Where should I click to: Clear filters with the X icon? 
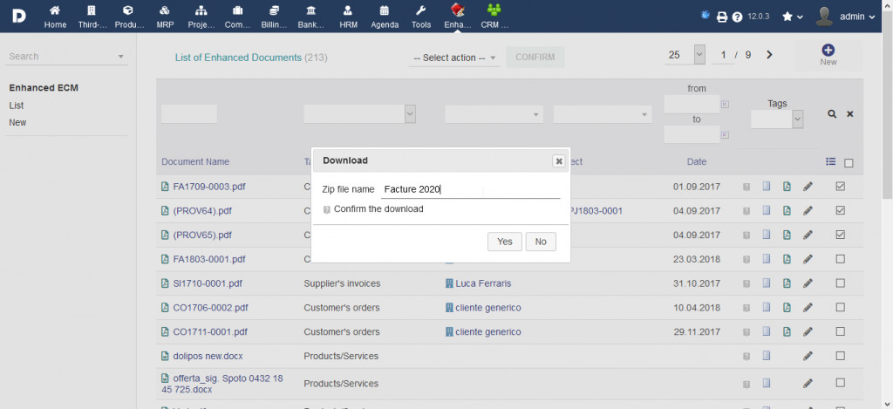(x=850, y=114)
